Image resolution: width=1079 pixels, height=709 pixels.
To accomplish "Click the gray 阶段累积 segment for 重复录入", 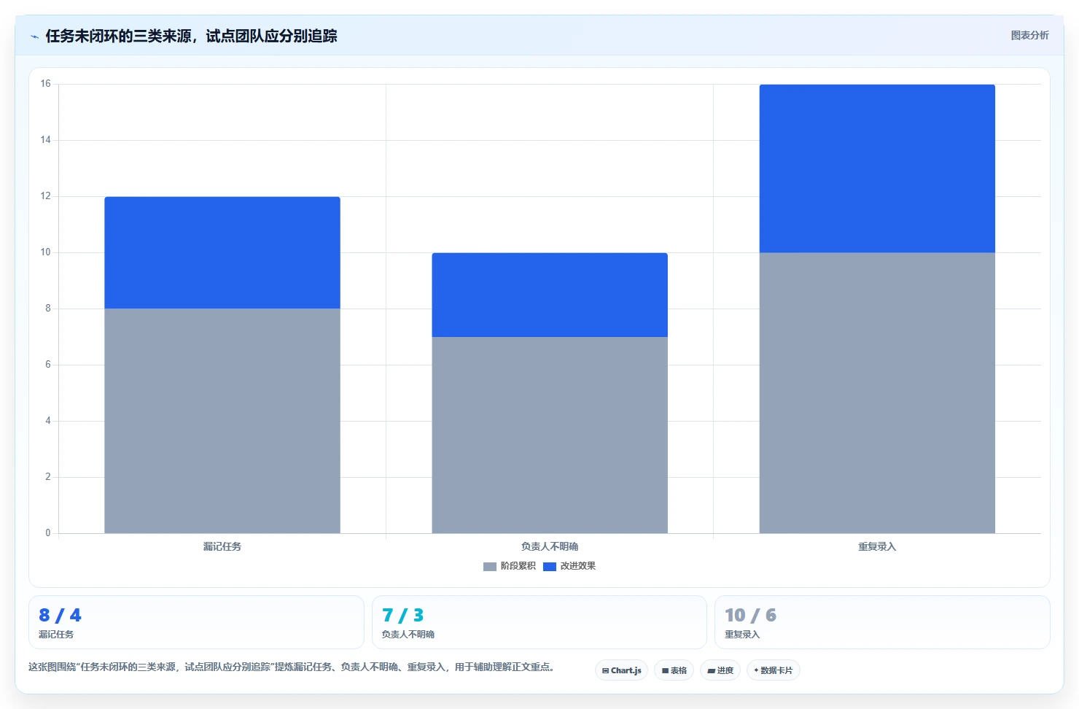I will pyautogui.click(x=877, y=393).
